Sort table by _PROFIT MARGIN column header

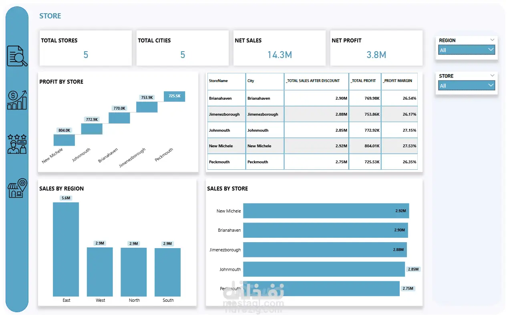pos(399,81)
